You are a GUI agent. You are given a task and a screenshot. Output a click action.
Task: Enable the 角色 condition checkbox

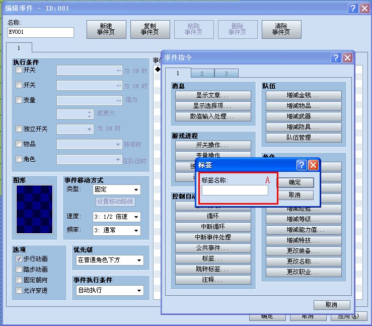click(x=19, y=159)
